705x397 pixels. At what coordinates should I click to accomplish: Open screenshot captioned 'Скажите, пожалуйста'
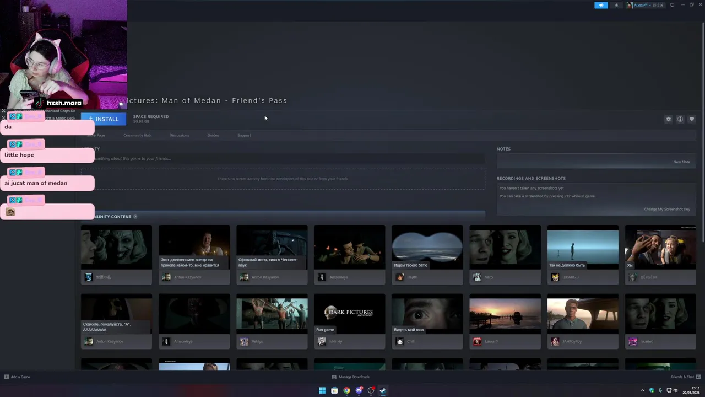click(116, 313)
